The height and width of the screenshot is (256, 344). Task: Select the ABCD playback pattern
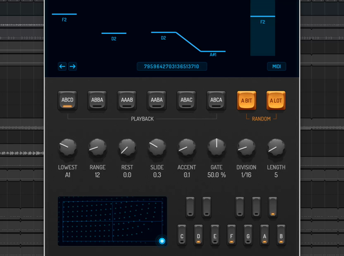[67, 101]
